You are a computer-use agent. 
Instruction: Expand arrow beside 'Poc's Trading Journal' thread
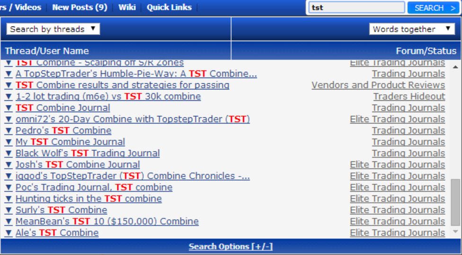[8, 187]
